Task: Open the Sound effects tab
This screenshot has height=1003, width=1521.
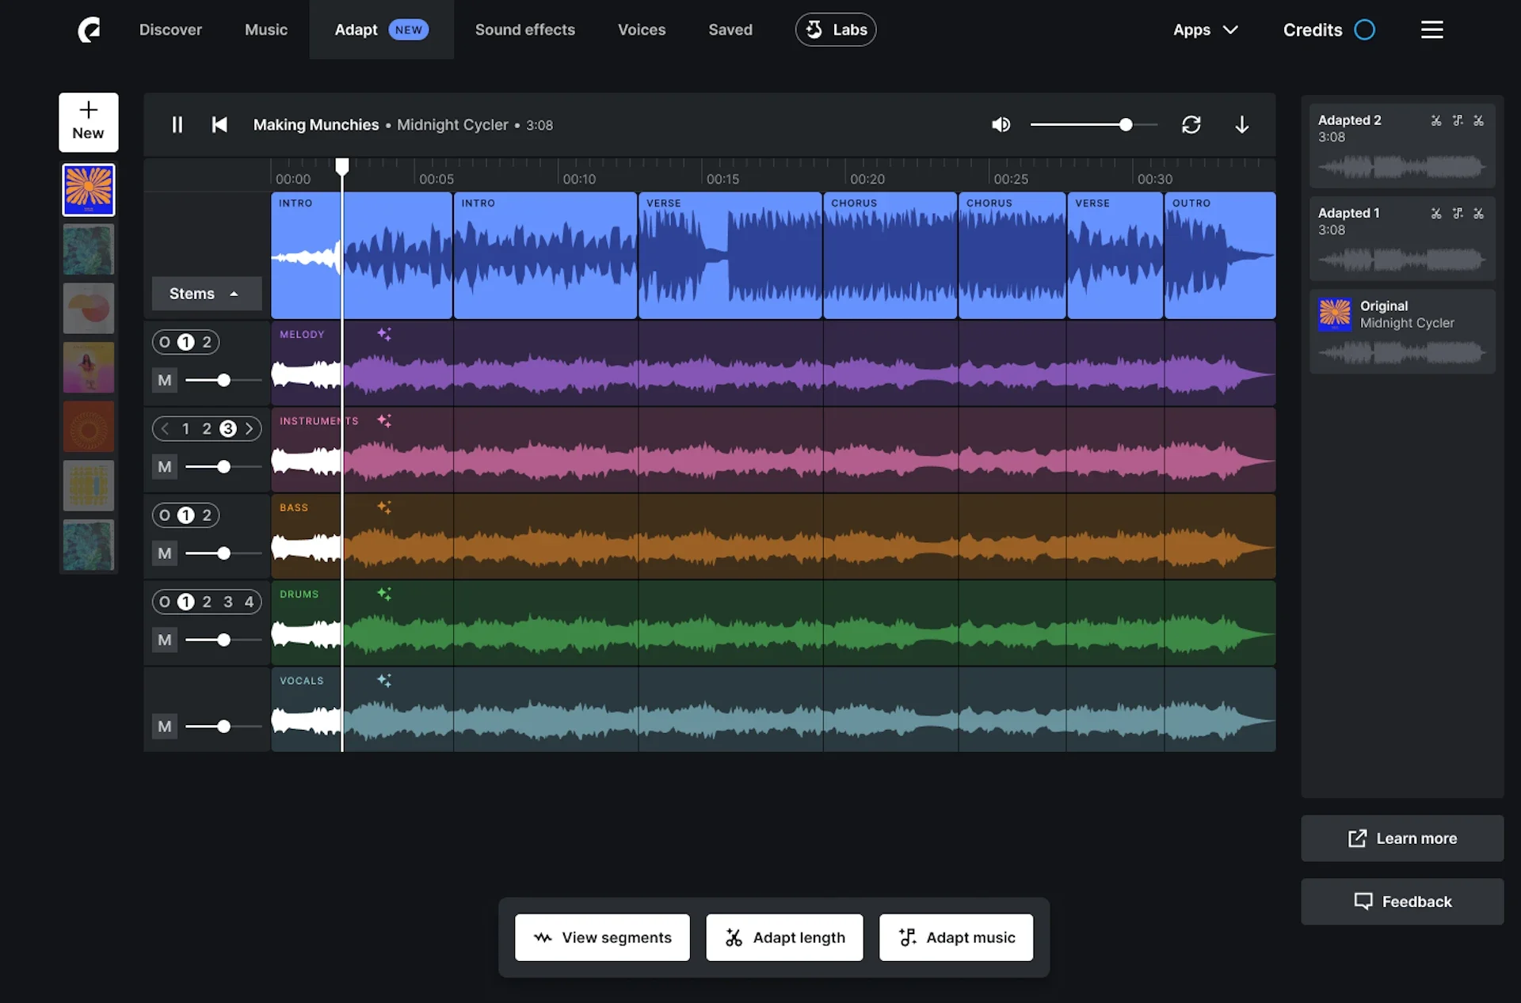Action: tap(524, 30)
